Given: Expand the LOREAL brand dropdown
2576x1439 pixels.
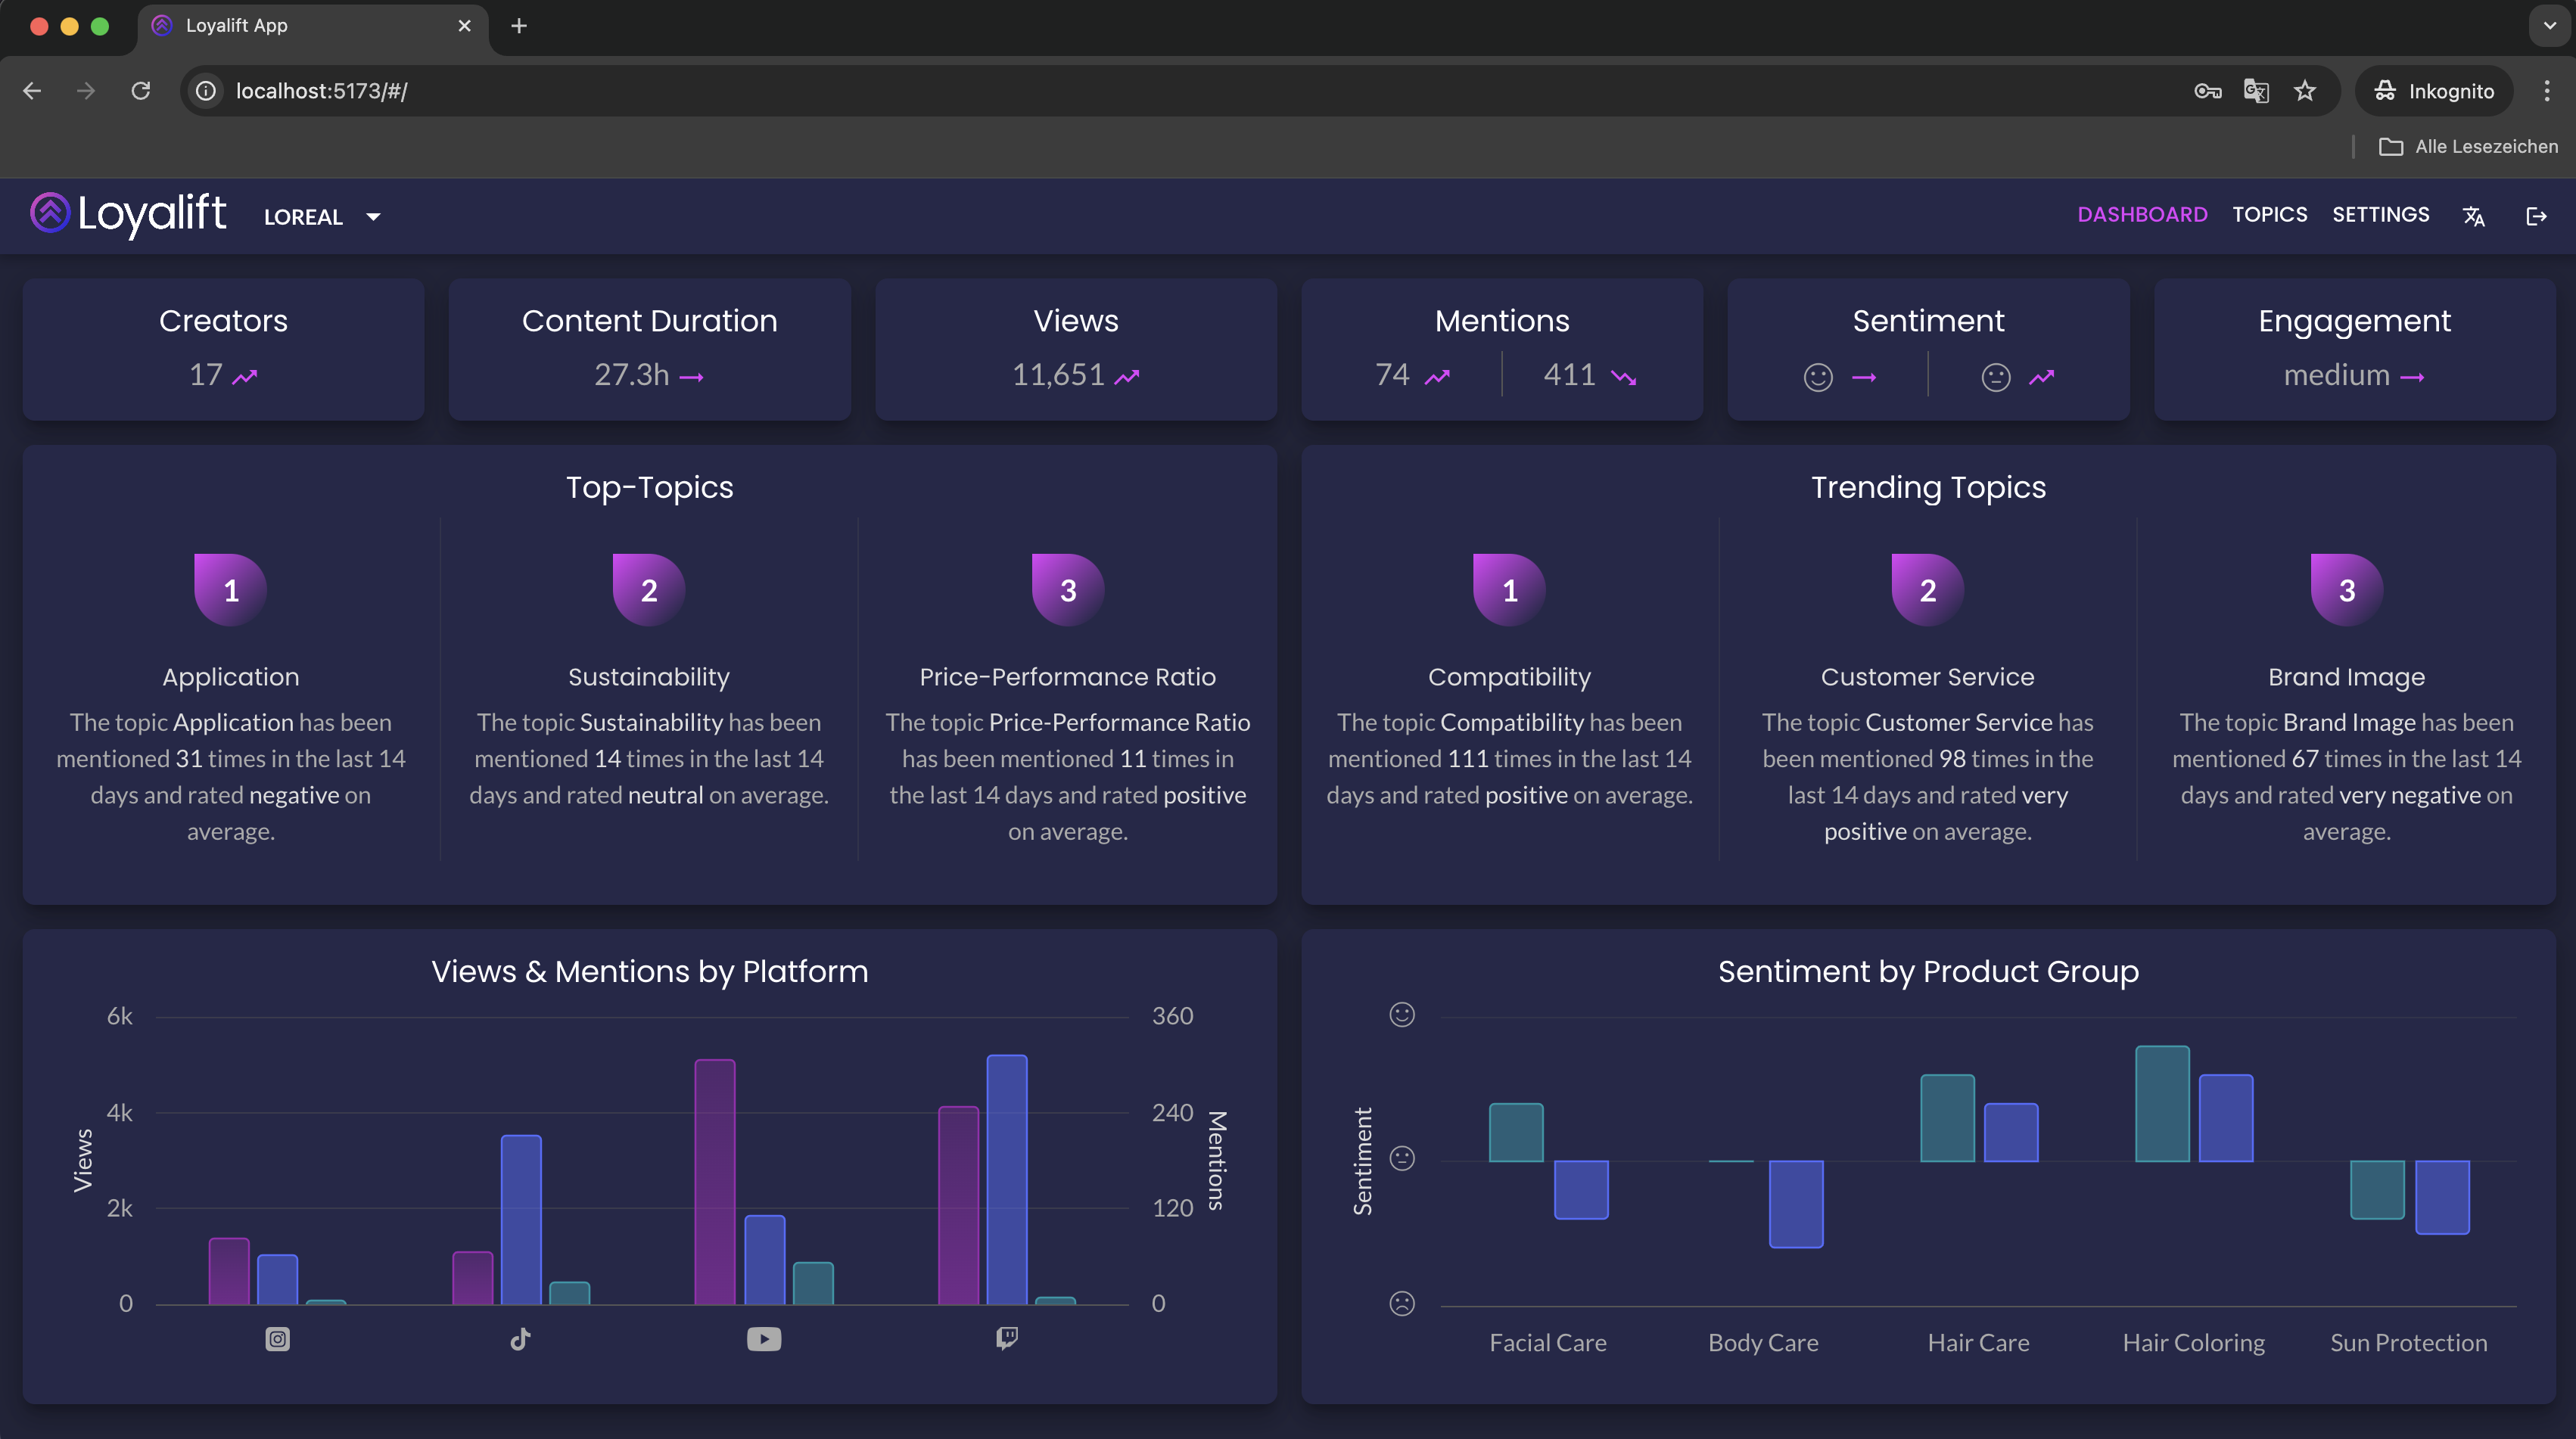Looking at the screenshot, I should (322, 217).
